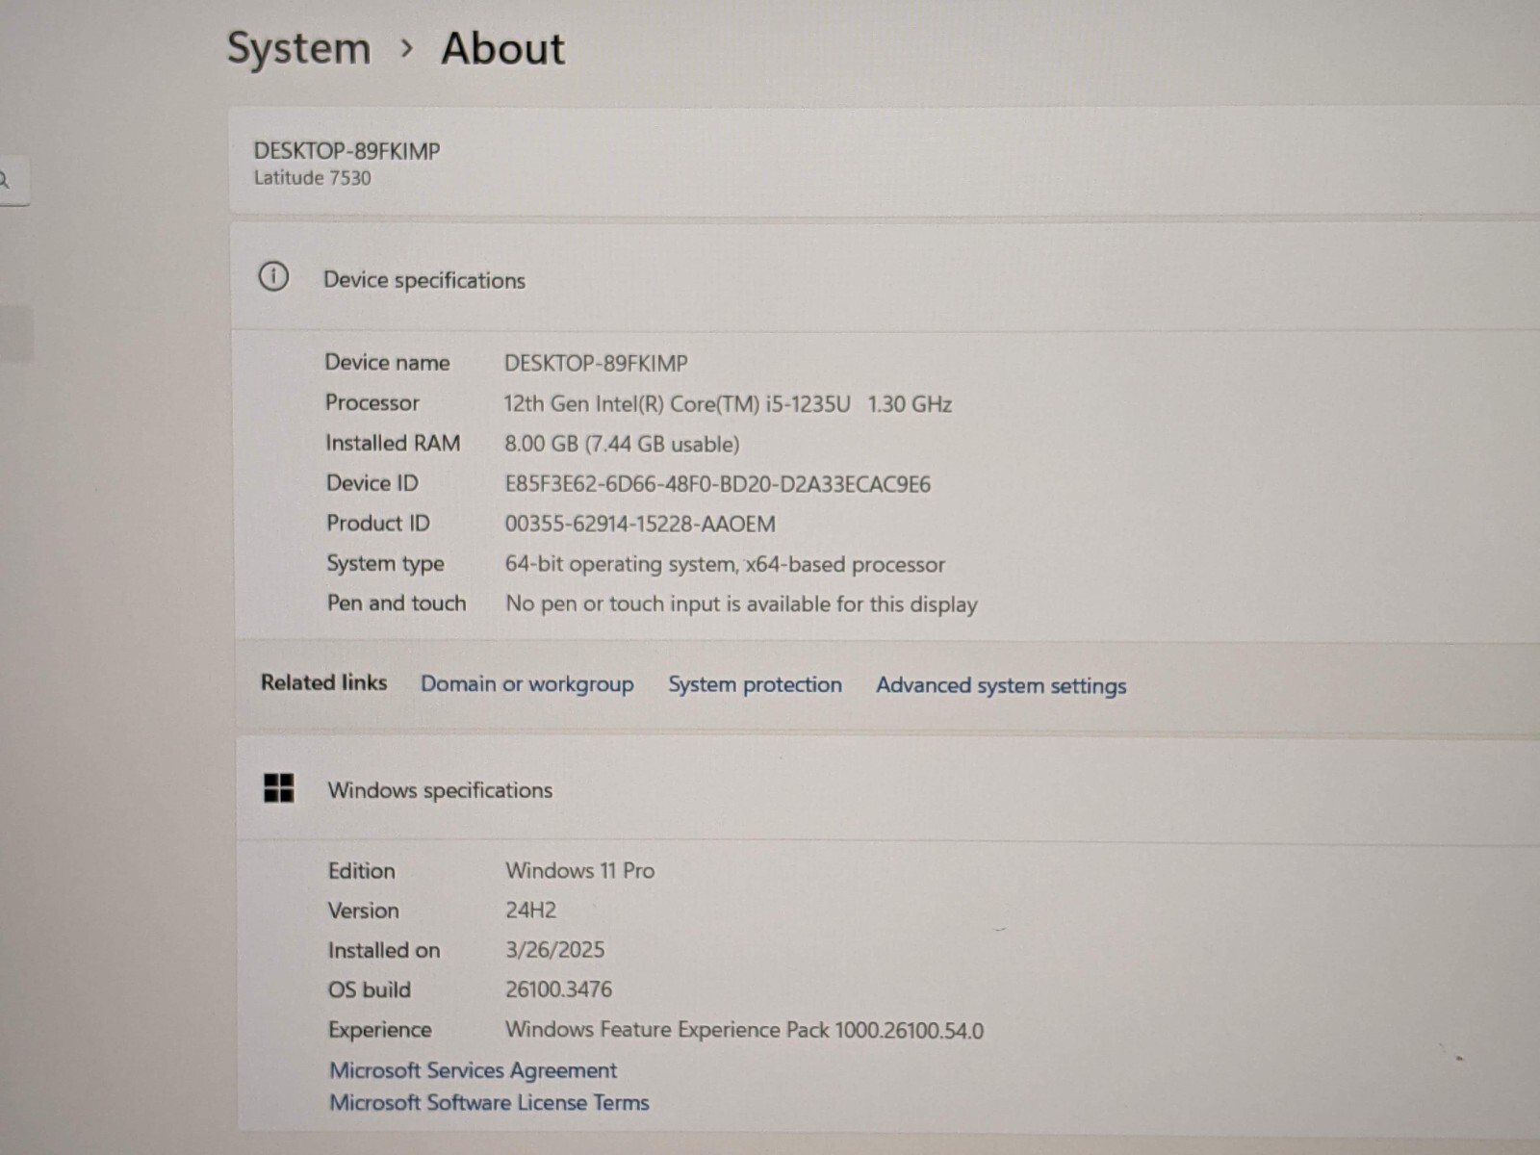Click the About breadcrumb title
The image size is (1540, 1155).
click(502, 48)
